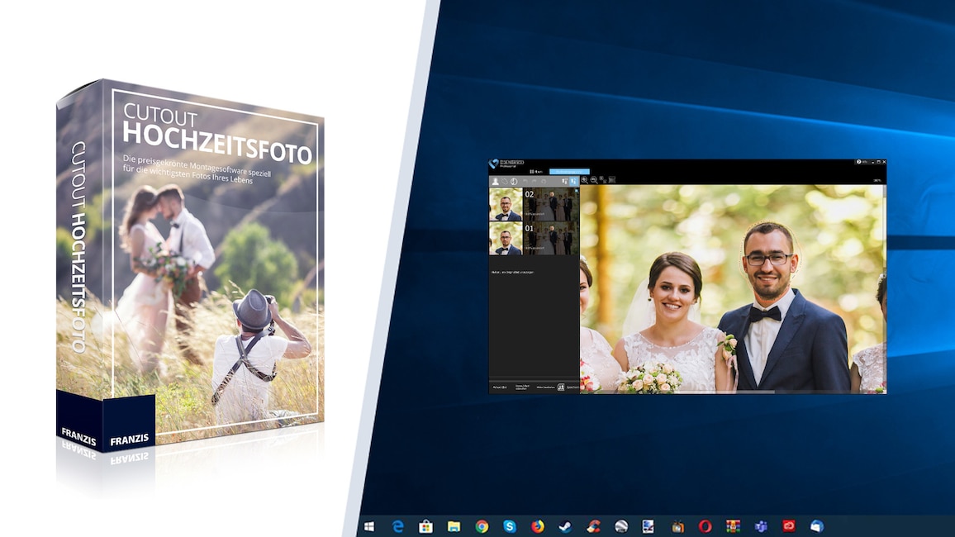Image resolution: width=955 pixels, height=537 pixels.
Task: Click the 1:1 zoom icon
Action: (x=603, y=180)
